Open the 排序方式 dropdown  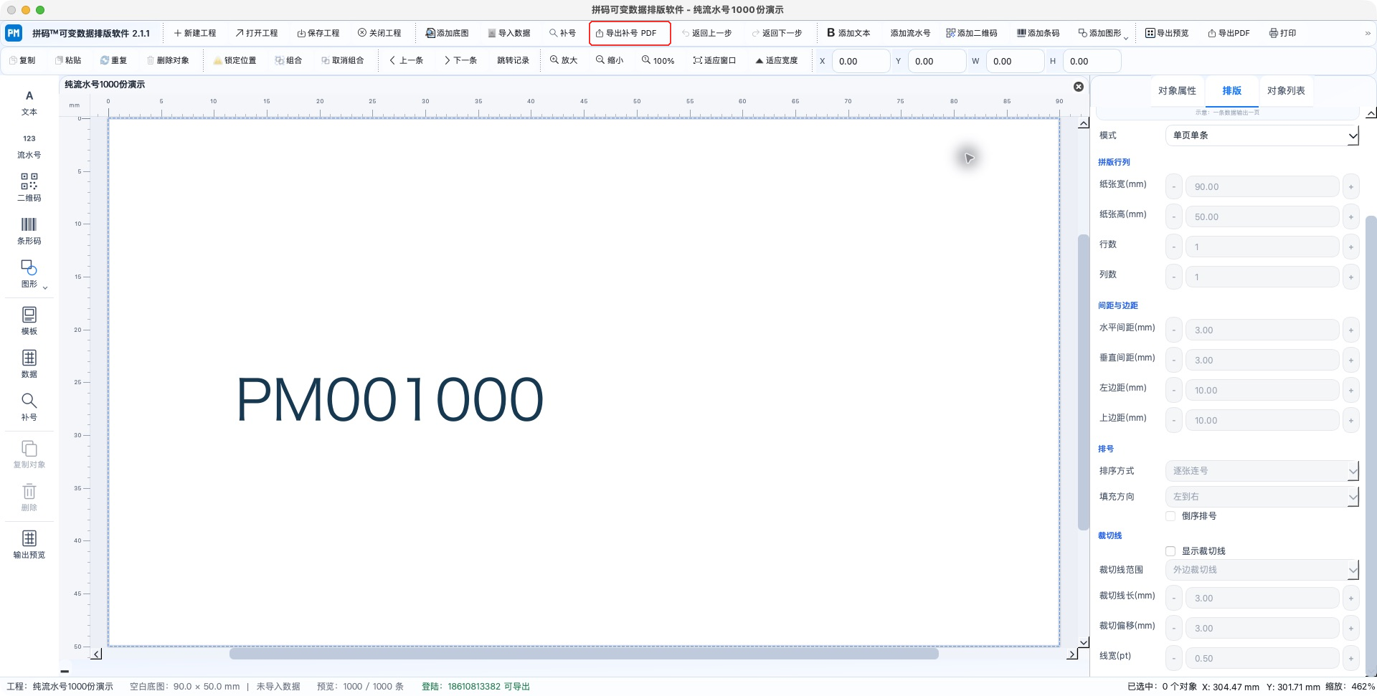tap(1262, 471)
